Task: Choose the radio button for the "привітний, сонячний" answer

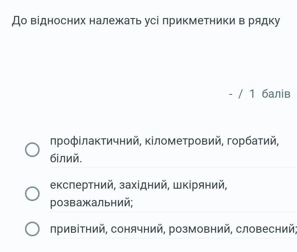Action: point(32,229)
